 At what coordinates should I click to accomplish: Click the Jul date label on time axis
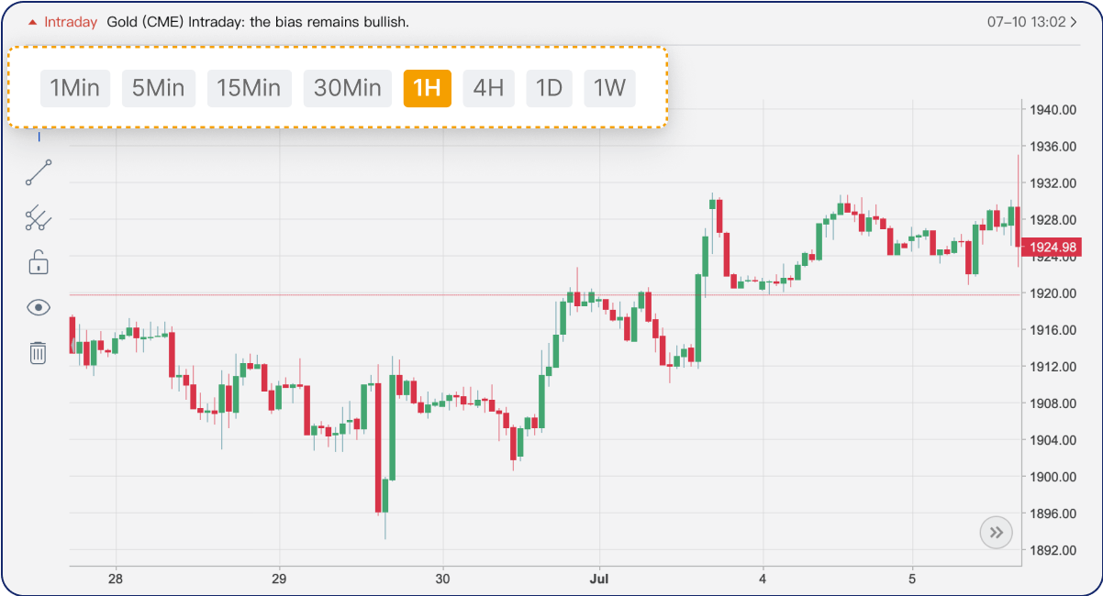[598, 579]
